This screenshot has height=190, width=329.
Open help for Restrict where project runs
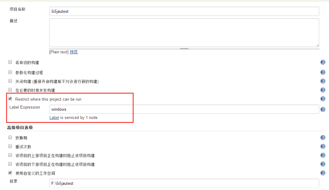(323, 99)
